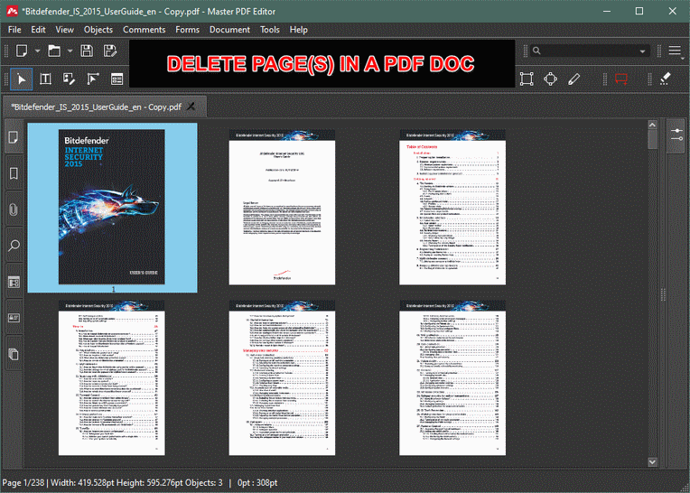This screenshot has width=690, height=493.
Task: Click the New Document icon
Action: tap(22, 51)
